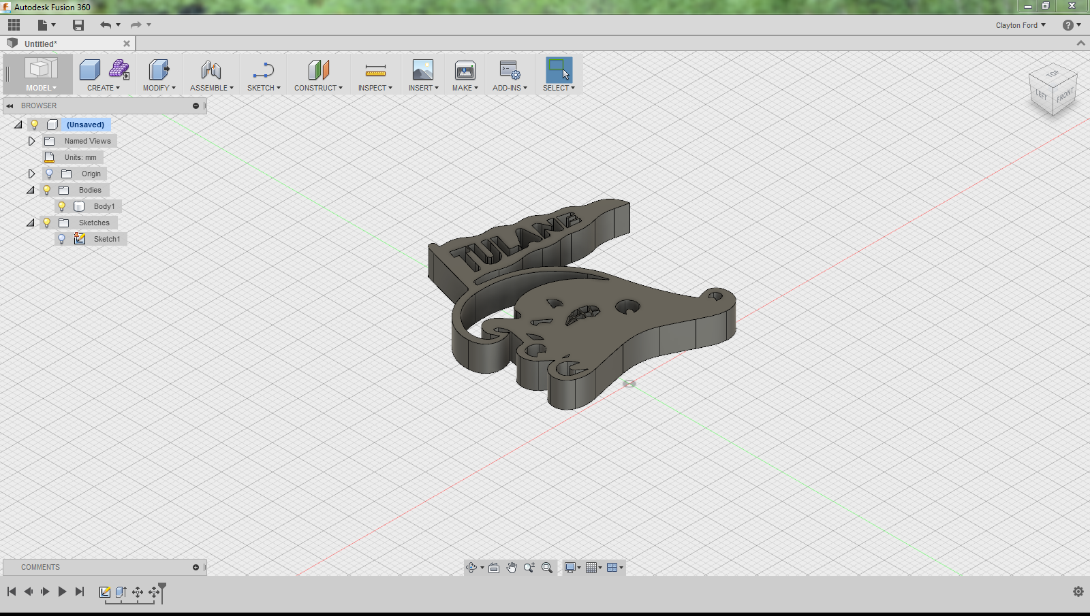Viewport: 1090px width, 616px height.
Task: Select the Pan hand tool
Action: pos(512,568)
